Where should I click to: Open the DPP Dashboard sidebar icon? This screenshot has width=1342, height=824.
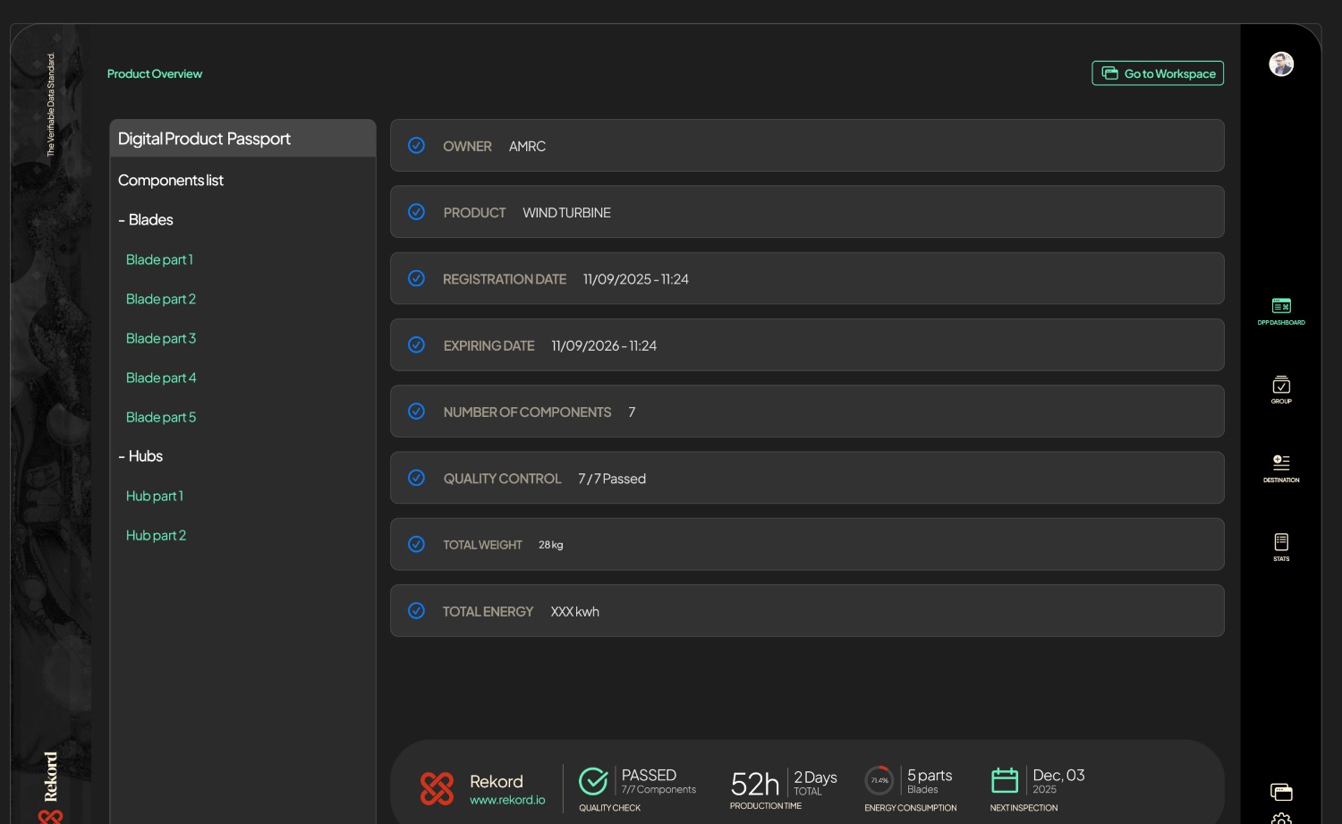tap(1281, 310)
